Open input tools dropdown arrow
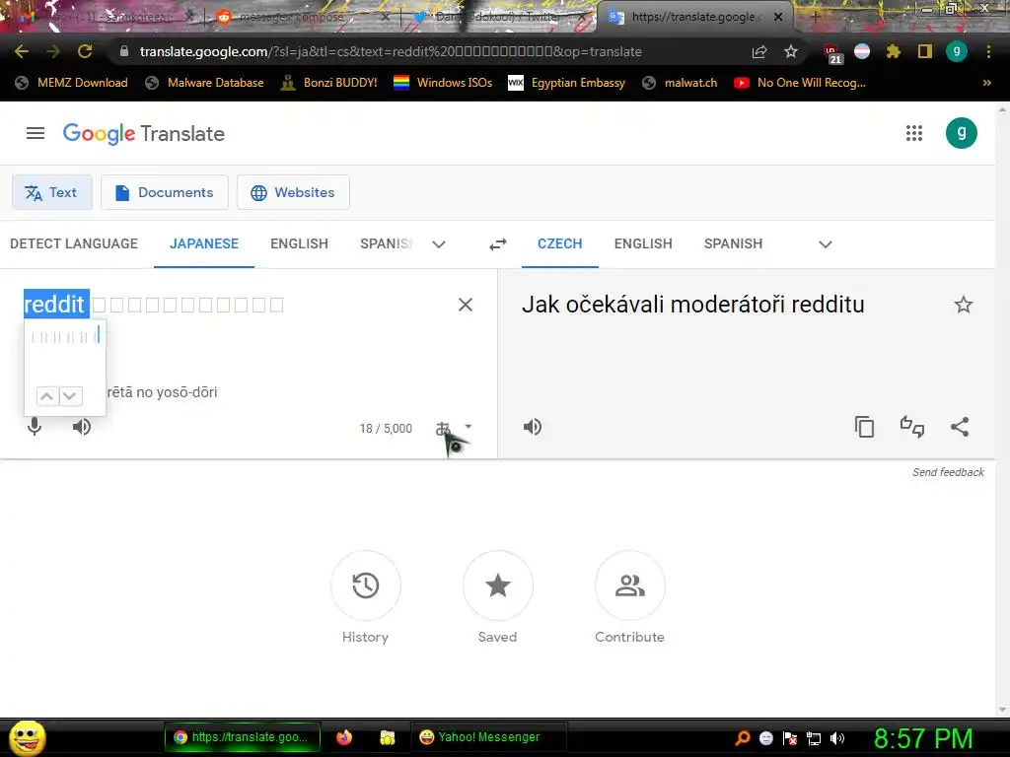This screenshot has width=1010, height=757. pyautogui.click(x=469, y=426)
